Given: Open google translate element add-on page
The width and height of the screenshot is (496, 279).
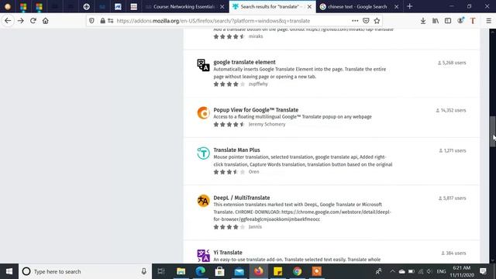Looking at the screenshot, I should click(x=244, y=62).
